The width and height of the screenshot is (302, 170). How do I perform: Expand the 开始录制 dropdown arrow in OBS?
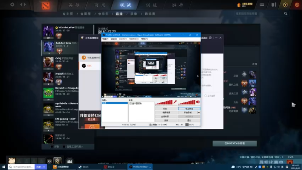[x=199, y=112]
